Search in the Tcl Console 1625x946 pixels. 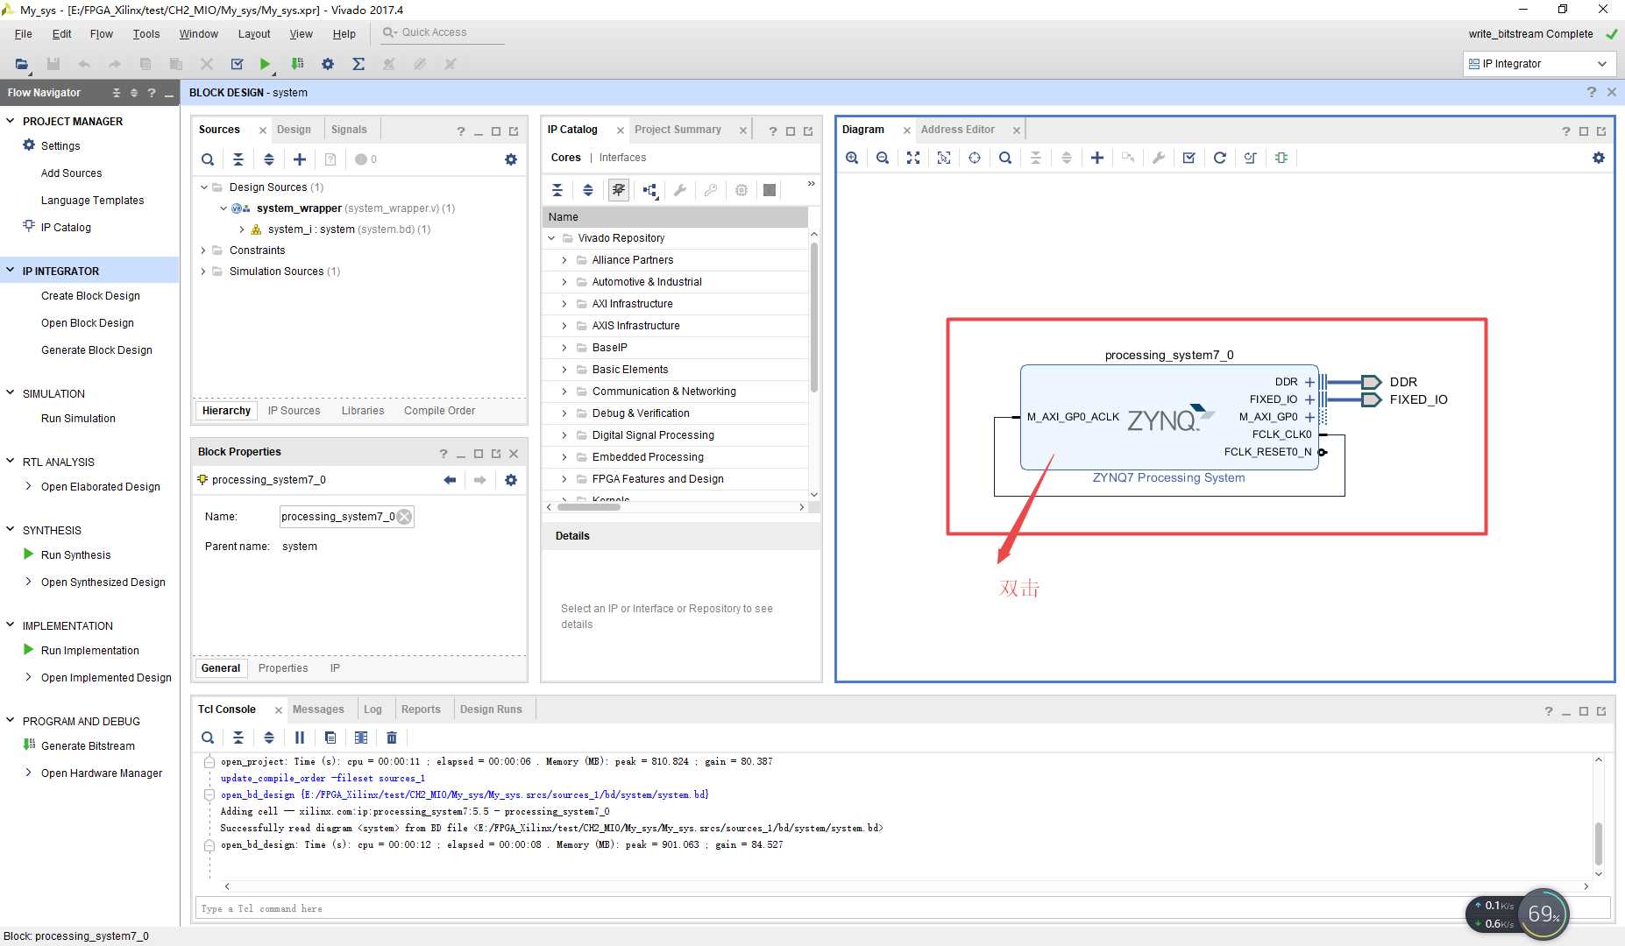pos(208,738)
